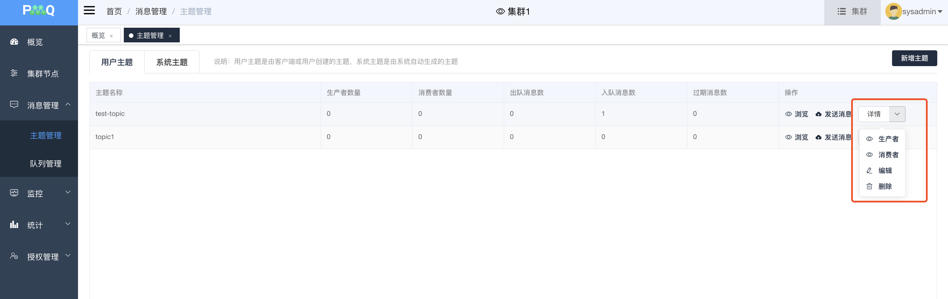
Task: Click the 集群 list button
Action: point(852,11)
